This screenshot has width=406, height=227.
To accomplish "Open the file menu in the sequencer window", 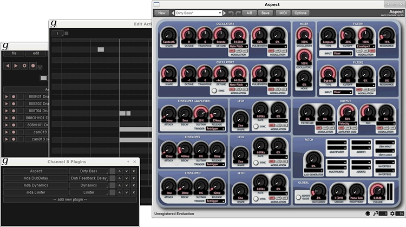I will (14, 54).
